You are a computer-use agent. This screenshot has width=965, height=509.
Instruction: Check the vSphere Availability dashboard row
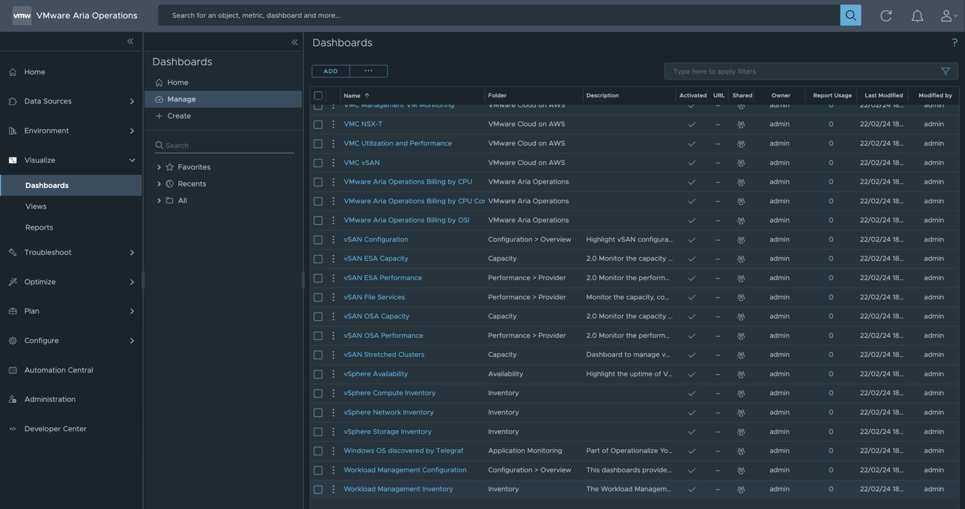[318, 374]
